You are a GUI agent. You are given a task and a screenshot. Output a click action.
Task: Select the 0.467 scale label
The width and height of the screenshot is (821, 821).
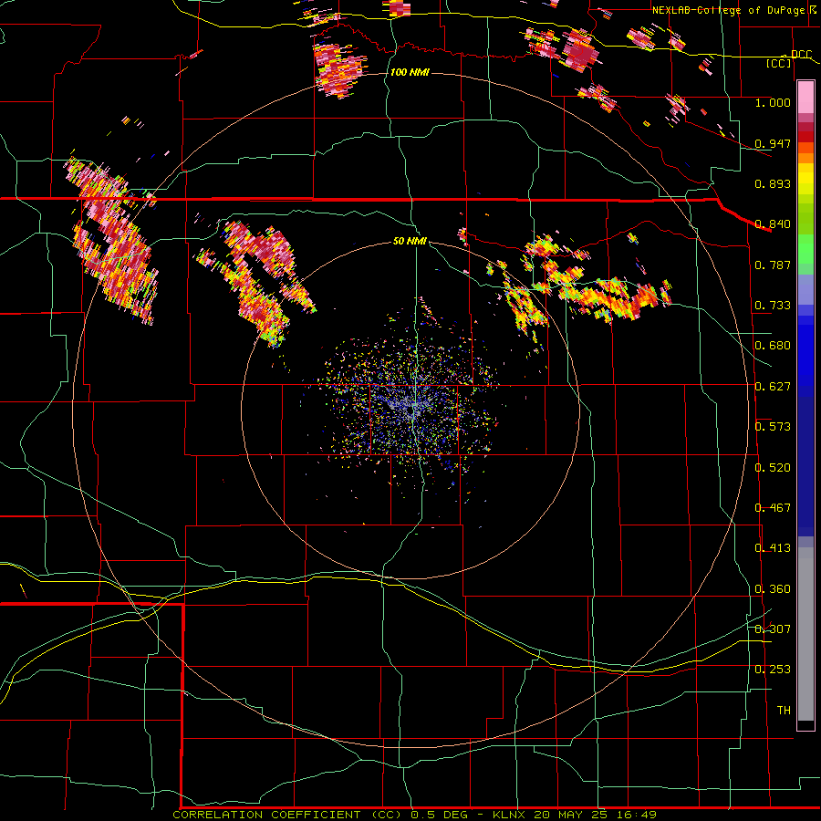coord(773,508)
